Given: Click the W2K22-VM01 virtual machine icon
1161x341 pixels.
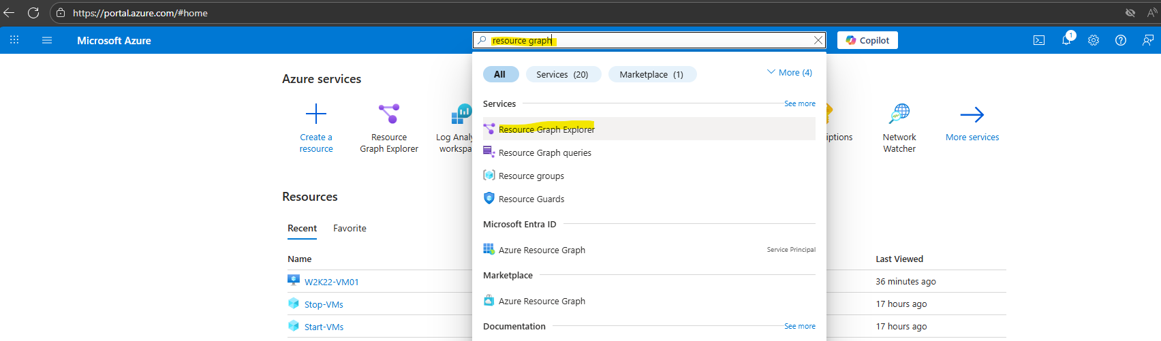Looking at the screenshot, I should [x=294, y=280].
